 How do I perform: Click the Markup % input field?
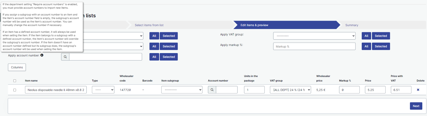[x=314, y=47]
